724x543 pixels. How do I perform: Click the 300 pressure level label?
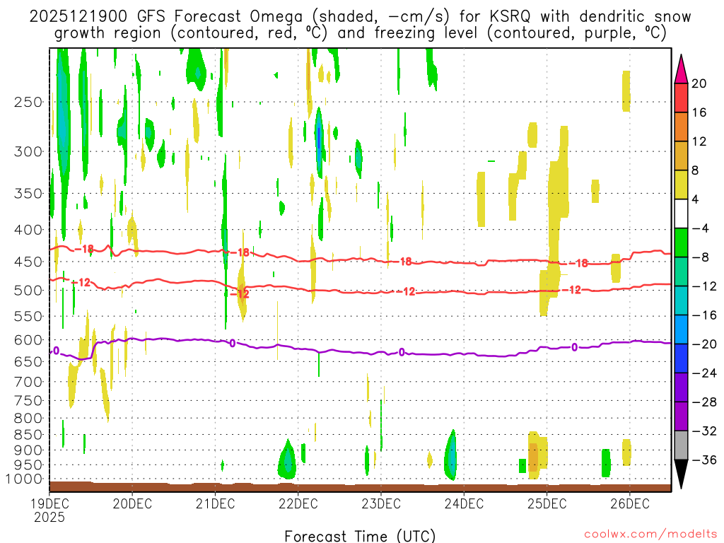pos(28,151)
